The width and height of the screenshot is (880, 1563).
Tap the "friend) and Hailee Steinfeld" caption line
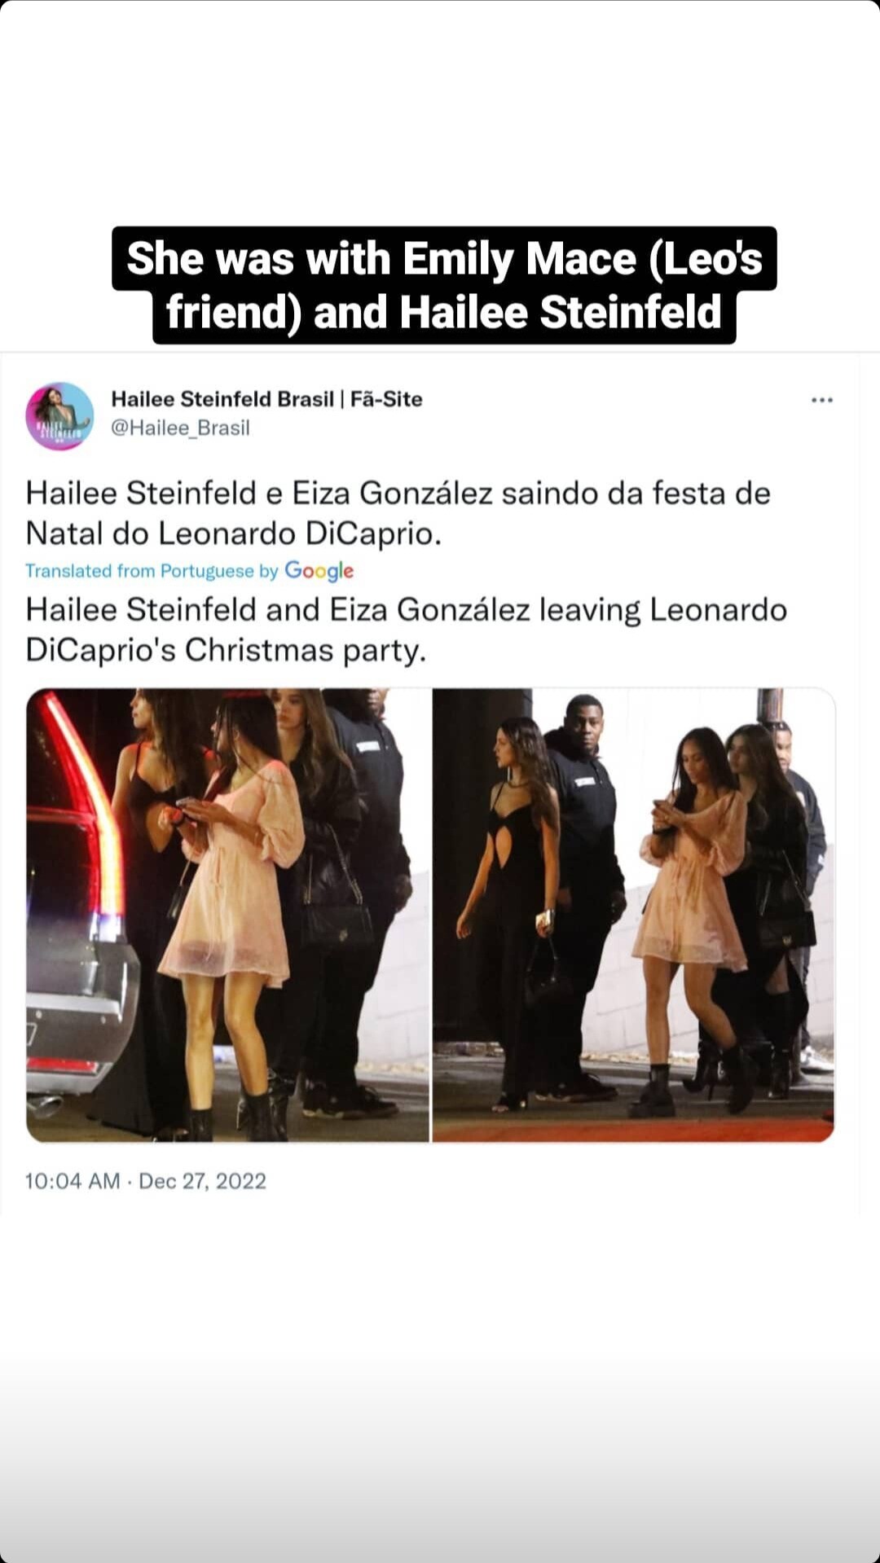point(444,313)
